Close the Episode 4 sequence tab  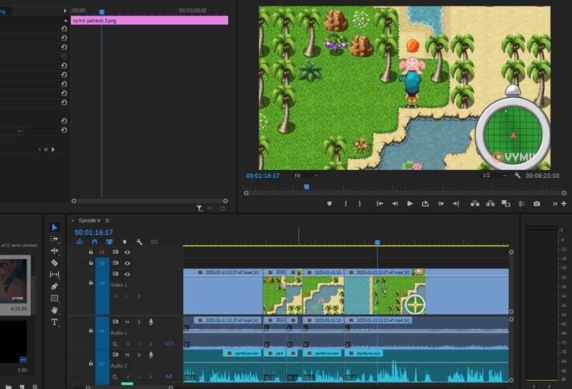click(73, 221)
